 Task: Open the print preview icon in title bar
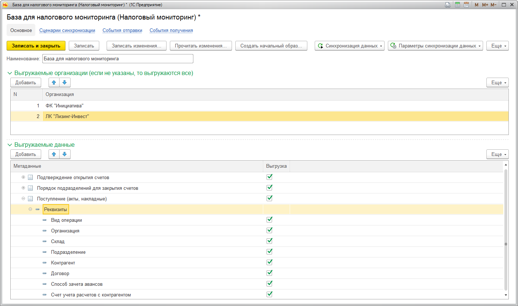[x=448, y=5]
